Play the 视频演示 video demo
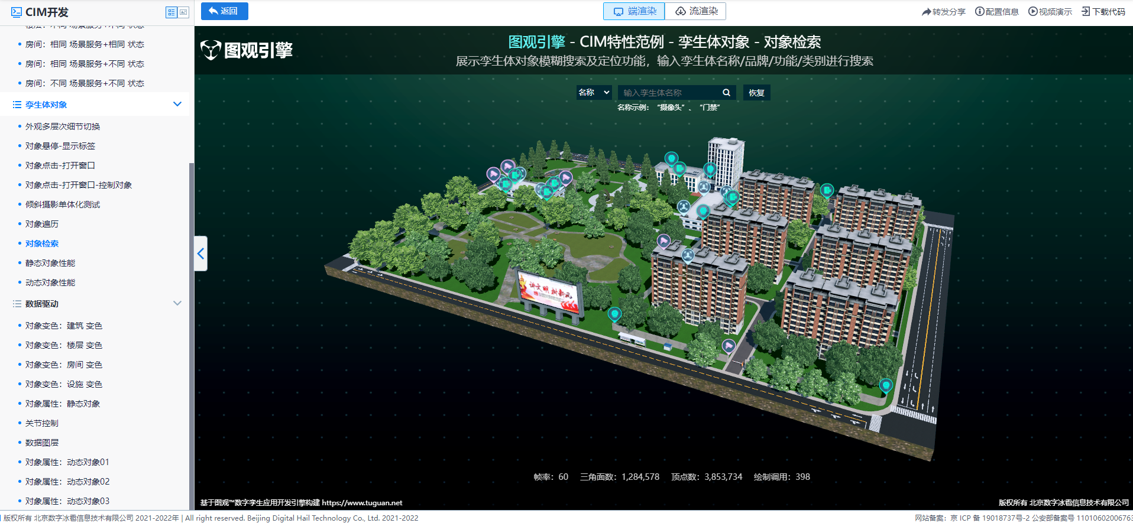The height and width of the screenshot is (523, 1133). pyautogui.click(x=1033, y=12)
